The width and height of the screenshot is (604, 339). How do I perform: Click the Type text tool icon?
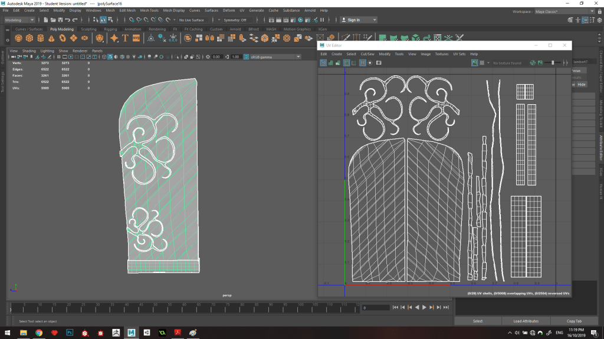point(125,38)
